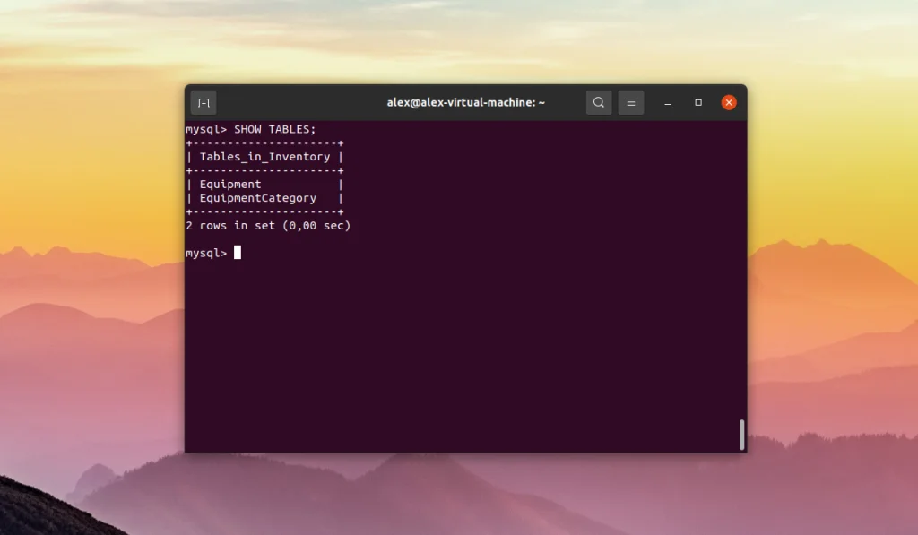Screen dimensions: 918x535
Task: Close the terminal window
Action: (x=729, y=102)
